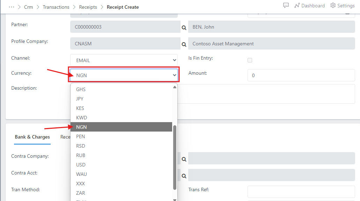Click the breadcrumb ellipsis icon
This screenshot has height=201, width=360.
[x=12, y=7]
